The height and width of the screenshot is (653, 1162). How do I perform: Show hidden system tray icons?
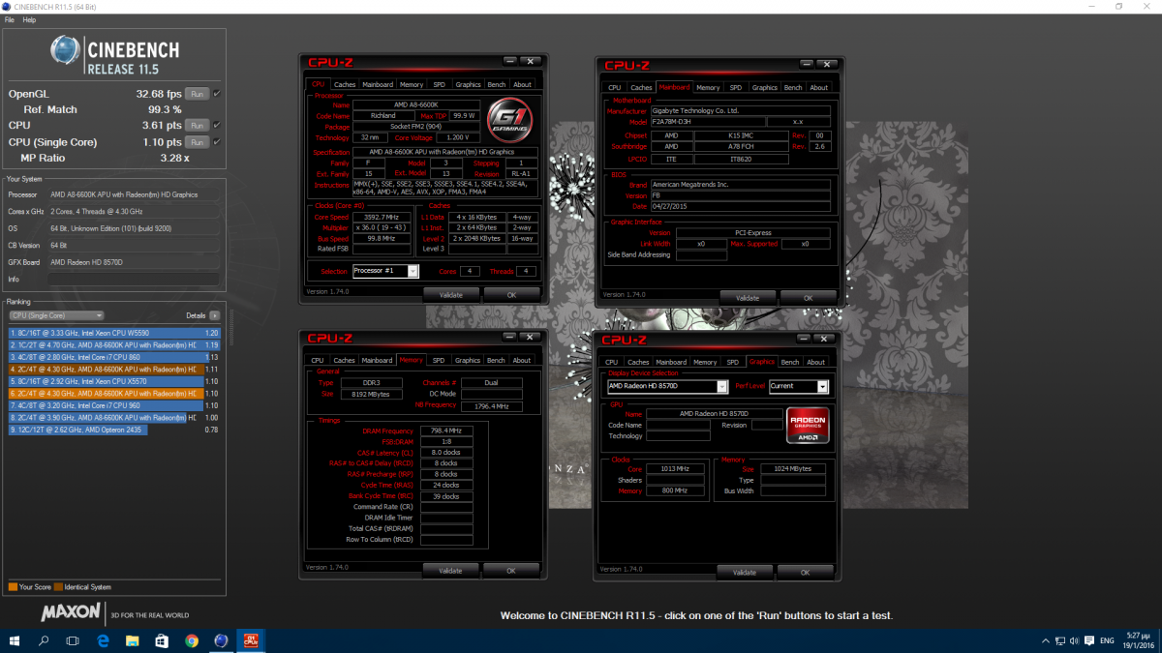(1046, 640)
